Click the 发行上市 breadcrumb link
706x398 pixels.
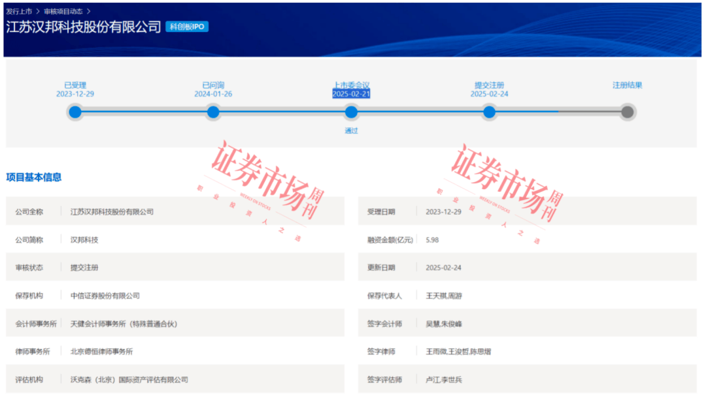(19, 11)
